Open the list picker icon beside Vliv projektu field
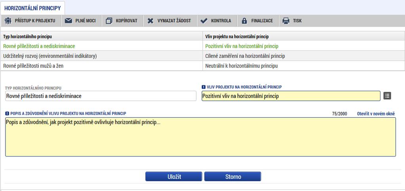The width and height of the screenshot is (405, 191). (387, 96)
